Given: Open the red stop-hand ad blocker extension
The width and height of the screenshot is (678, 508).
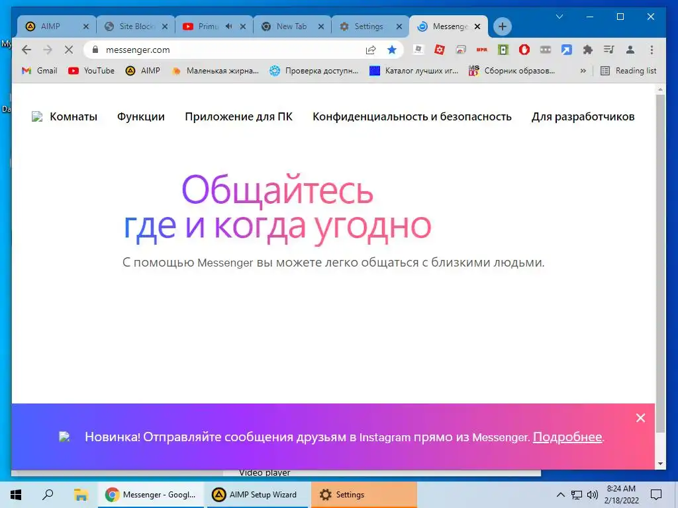Looking at the screenshot, I should pyautogui.click(x=524, y=50).
